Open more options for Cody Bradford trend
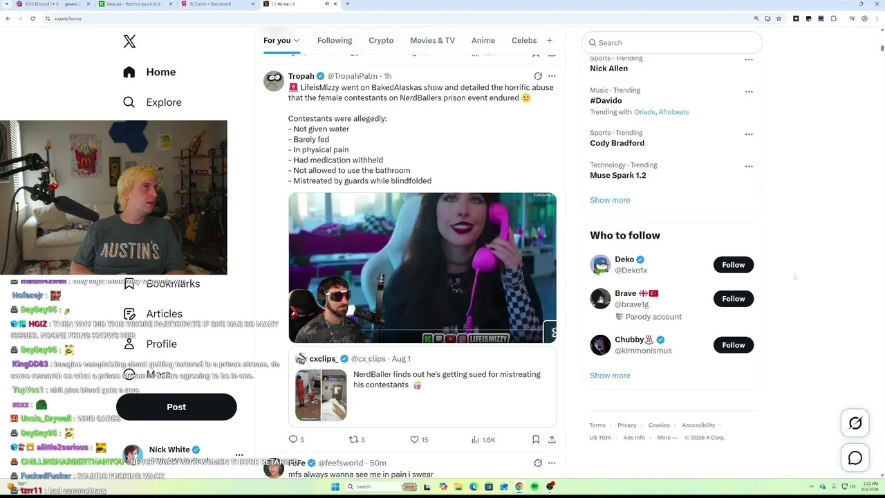 pyautogui.click(x=749, y=134)
